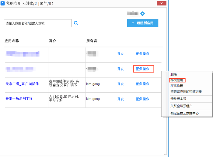Select 删除 from the context menu
213x157 pixels.
click(174, 74)
